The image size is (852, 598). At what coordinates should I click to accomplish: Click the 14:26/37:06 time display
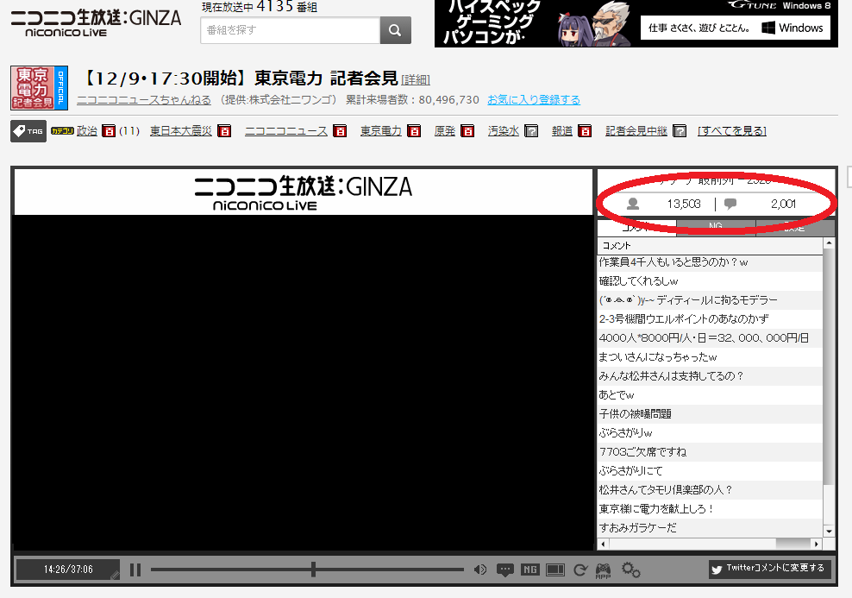coord(68,570)
